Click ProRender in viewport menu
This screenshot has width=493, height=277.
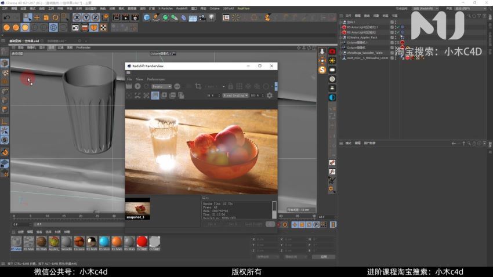tap(83, 48)
